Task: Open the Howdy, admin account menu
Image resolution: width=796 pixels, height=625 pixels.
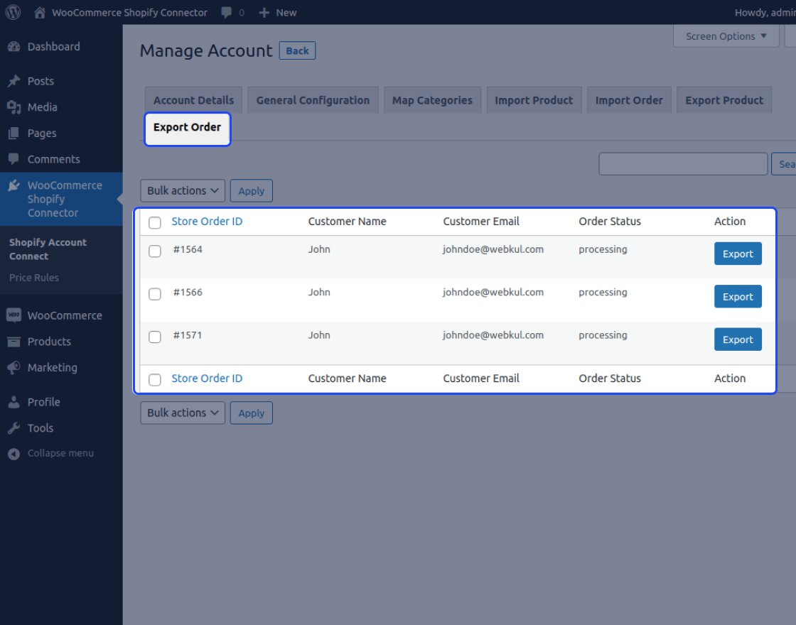Action: click(x=765, y=13)
